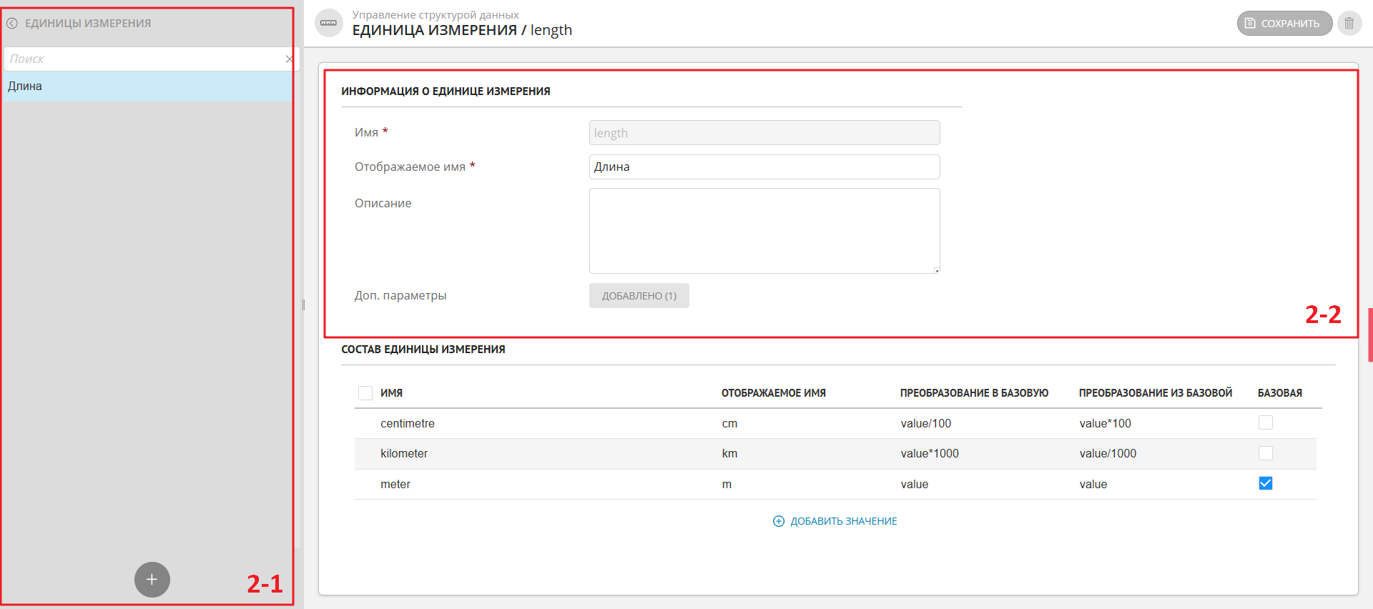Click the ruler icon in header

tap(329, 24)
